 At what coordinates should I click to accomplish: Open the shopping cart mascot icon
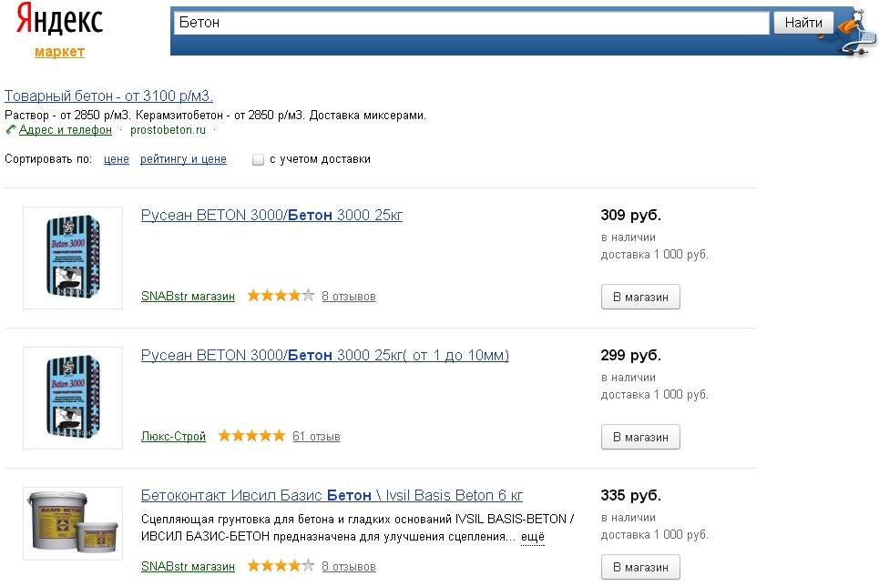tap(856, 33)
